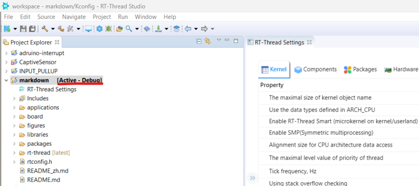Viewport: 419px width, 186px height.
Task: Expand the applications folder
Action: (14, 108)
